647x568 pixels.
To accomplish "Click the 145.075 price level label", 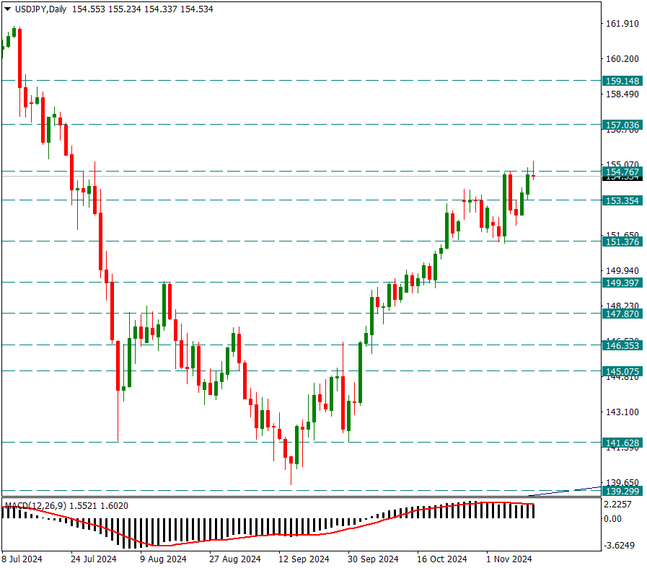I will point(621,371).
